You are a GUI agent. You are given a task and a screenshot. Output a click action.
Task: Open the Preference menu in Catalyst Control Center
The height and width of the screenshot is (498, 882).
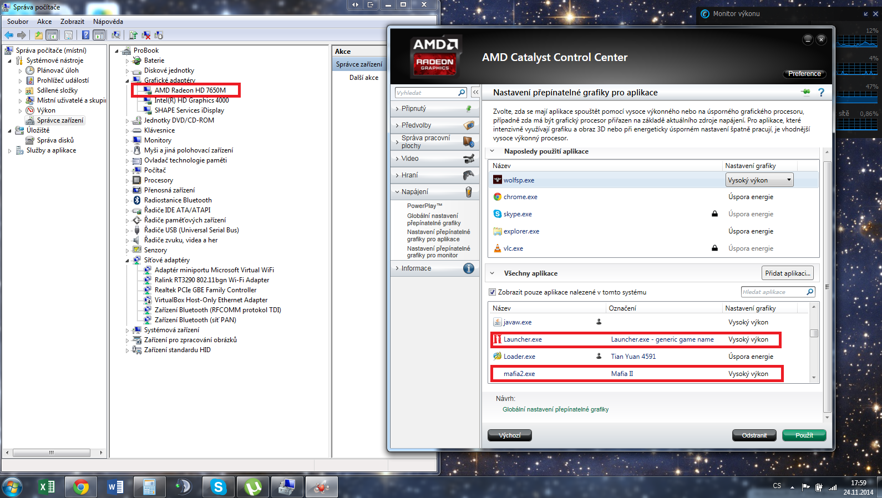[x=804, y=74]
